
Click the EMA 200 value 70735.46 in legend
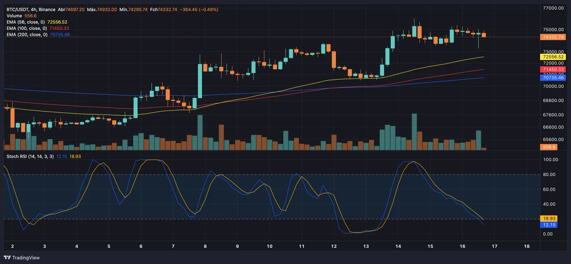pyautogui.click(x=60, y=34)
